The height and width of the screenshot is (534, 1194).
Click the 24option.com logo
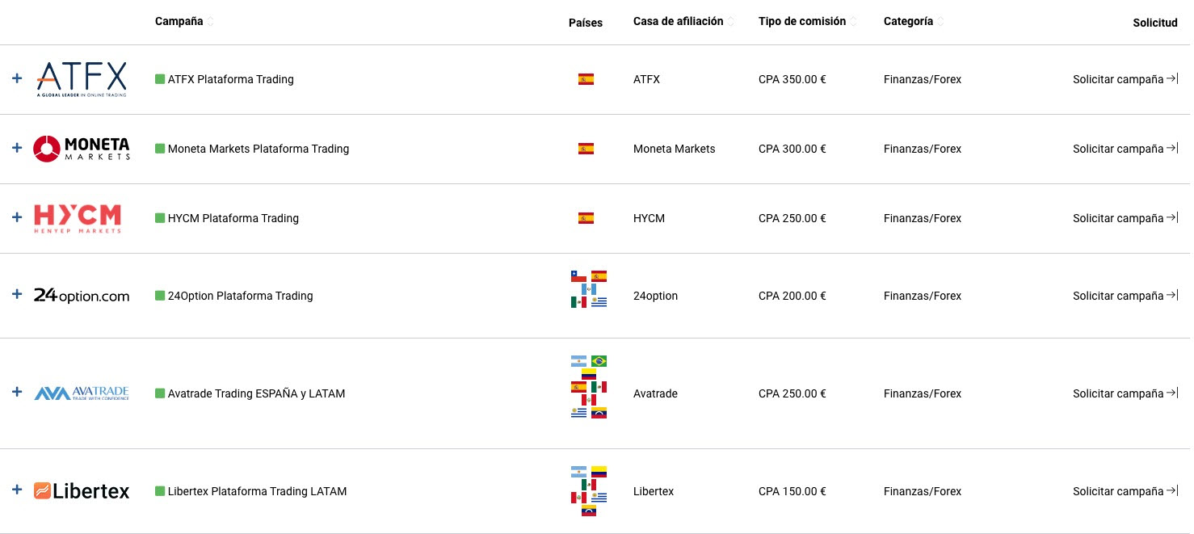[x=82, y=296]
